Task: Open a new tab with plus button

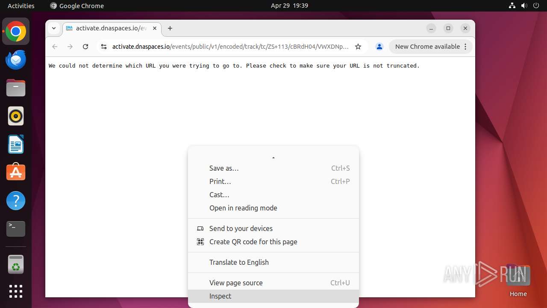Action: pos(170,28)
